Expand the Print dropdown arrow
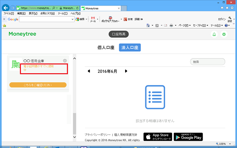The image size is (237, 148). pos(175,25)
